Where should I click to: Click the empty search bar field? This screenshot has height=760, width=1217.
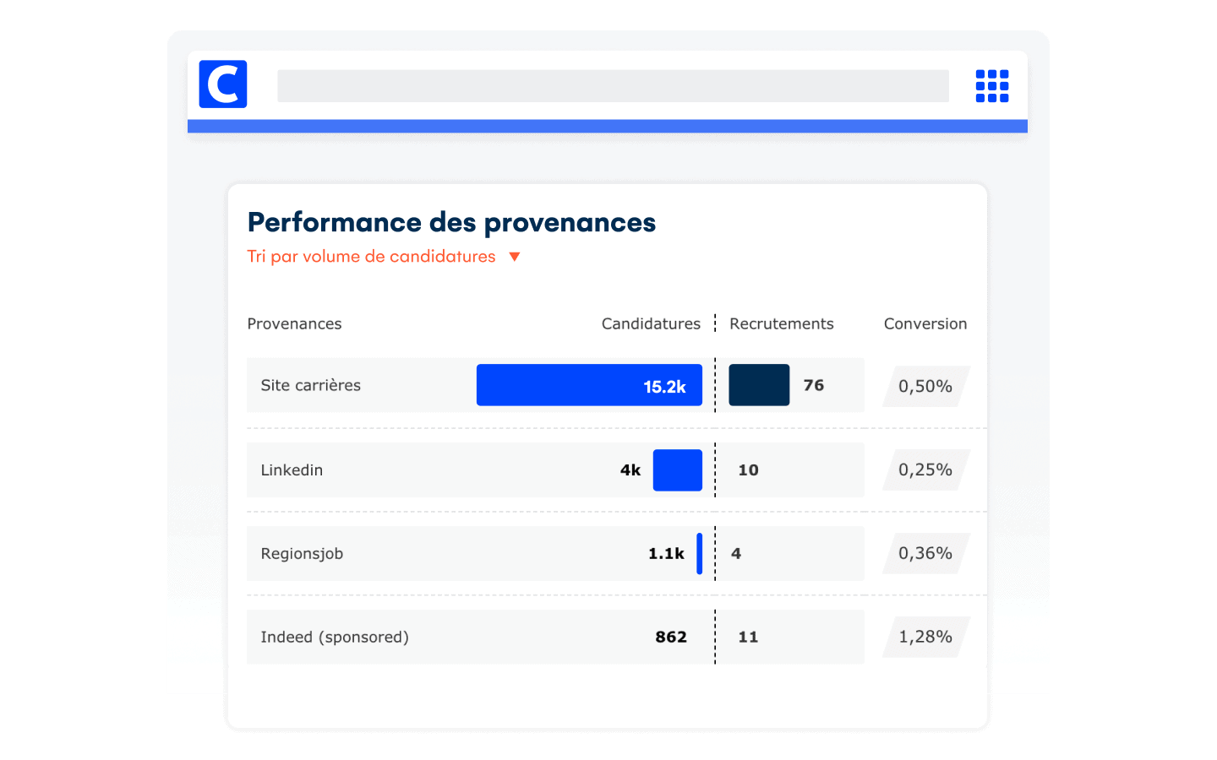[x=613, y=86]
